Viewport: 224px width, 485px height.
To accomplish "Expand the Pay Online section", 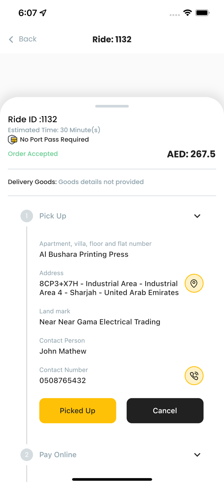I will coord(197,455).
